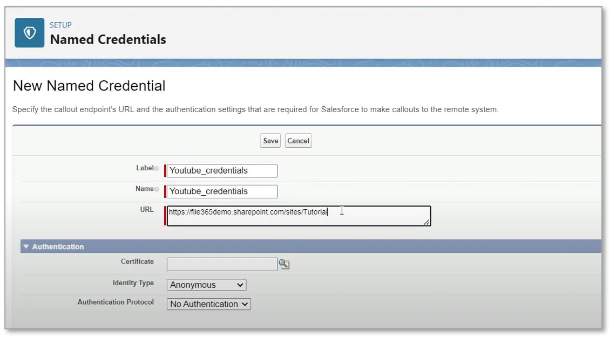Click the URL textarea resize handle
Viewport: 609px width, 338px height.
428,222
